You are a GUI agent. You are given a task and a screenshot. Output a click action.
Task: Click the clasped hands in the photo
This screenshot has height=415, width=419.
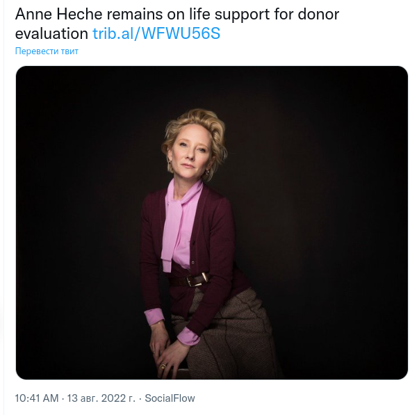167,353
